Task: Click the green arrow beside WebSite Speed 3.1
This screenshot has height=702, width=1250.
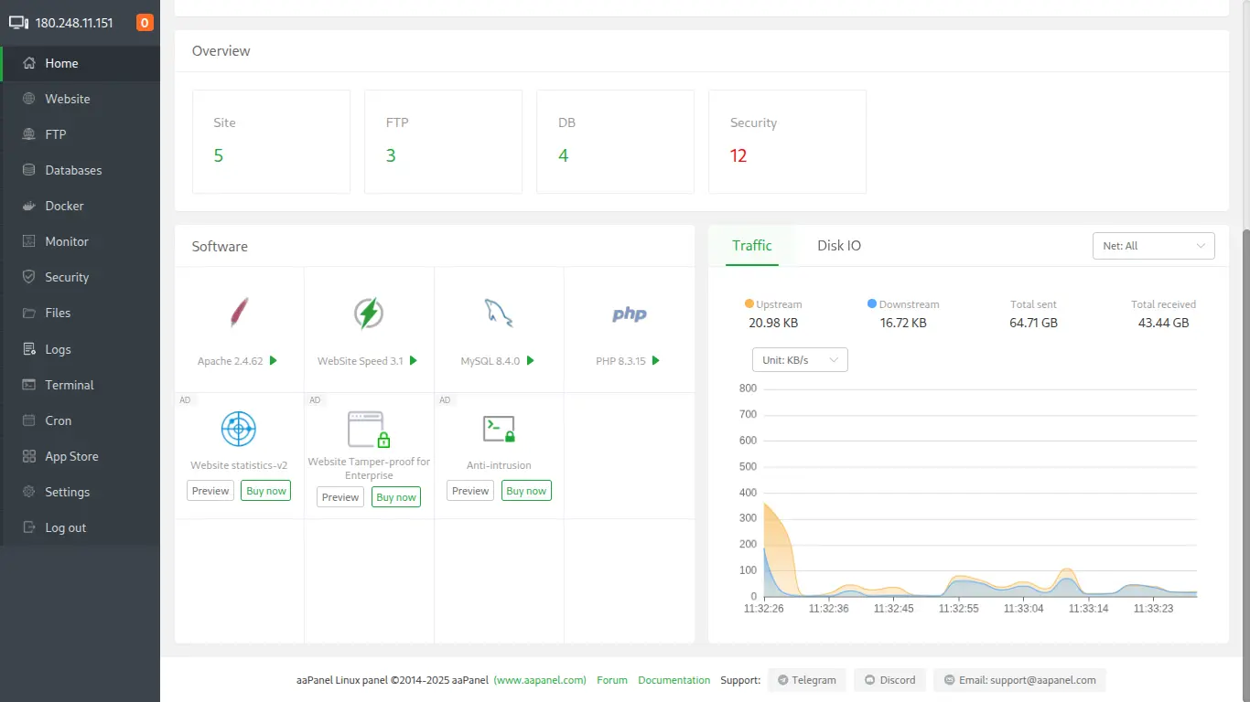Action: click(x=413, y=360)
